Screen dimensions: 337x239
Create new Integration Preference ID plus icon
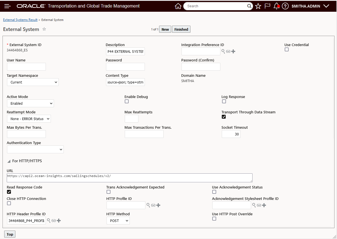click(233, 51)
